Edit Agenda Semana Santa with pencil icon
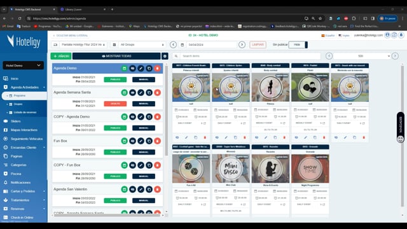 click(x=141, y=93)
